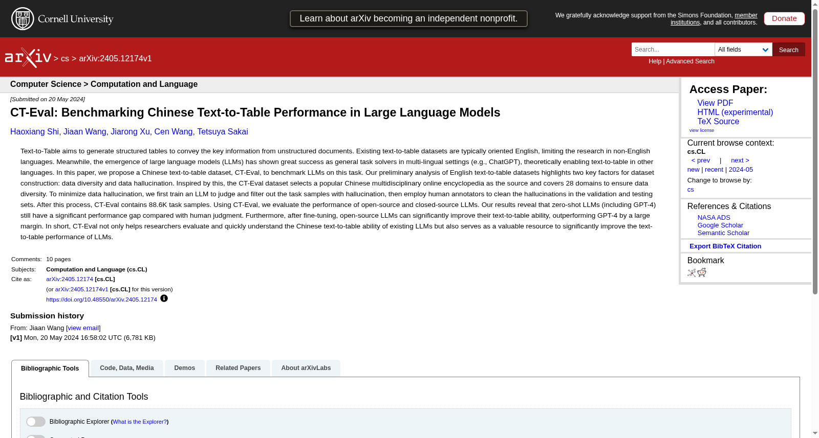Open author Jiarong Xu's link
Image resolution: width=819 pixels, height=438 pixels.
130,132
